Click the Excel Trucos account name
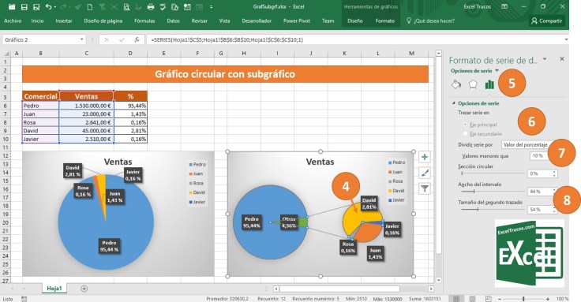Screen dimensions: 581x302 click(477, 6)
